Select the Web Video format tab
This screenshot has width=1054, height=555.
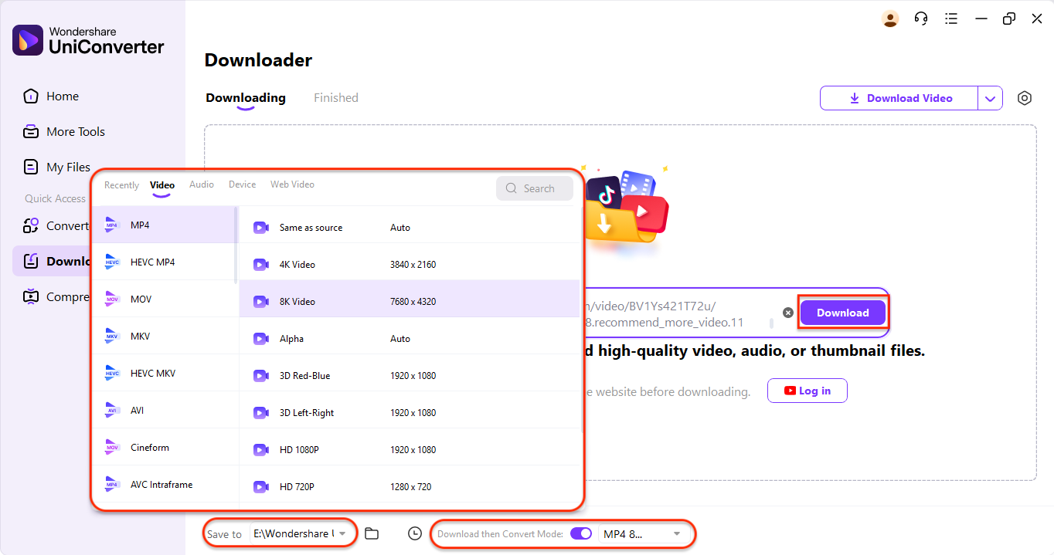coord(292,184)
